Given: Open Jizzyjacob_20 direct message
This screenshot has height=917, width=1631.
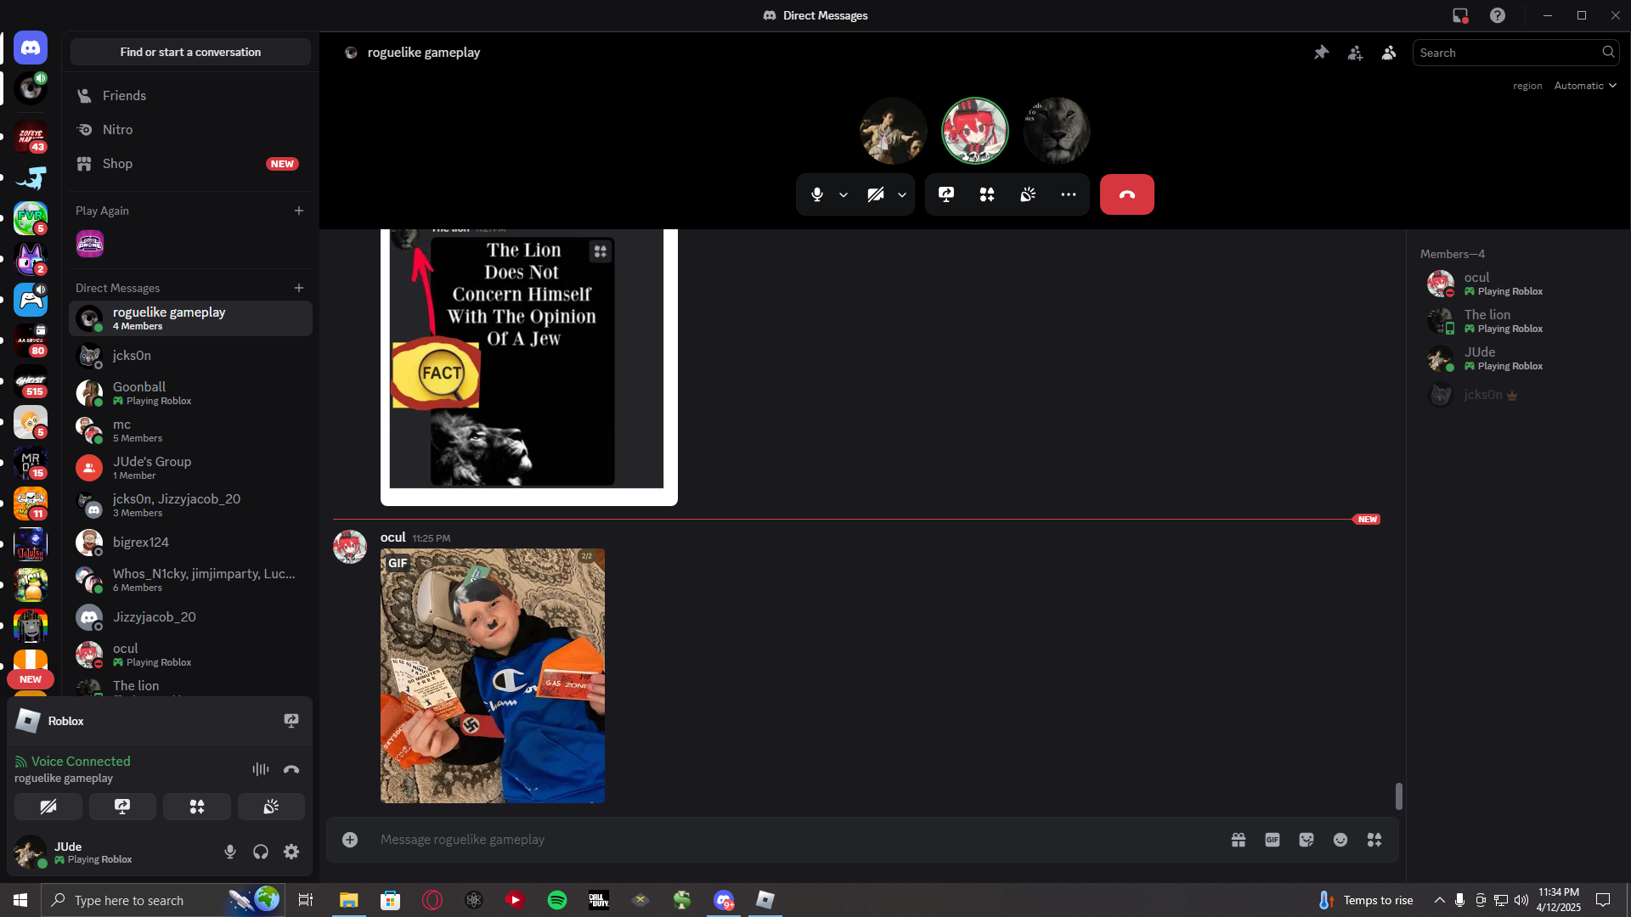Looking at the screenshot, I should coord(190,617).
